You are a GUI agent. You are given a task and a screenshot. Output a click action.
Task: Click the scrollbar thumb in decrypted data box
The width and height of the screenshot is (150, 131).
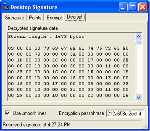[138, 42]
